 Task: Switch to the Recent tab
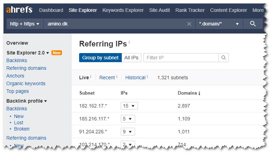point(107,77)
